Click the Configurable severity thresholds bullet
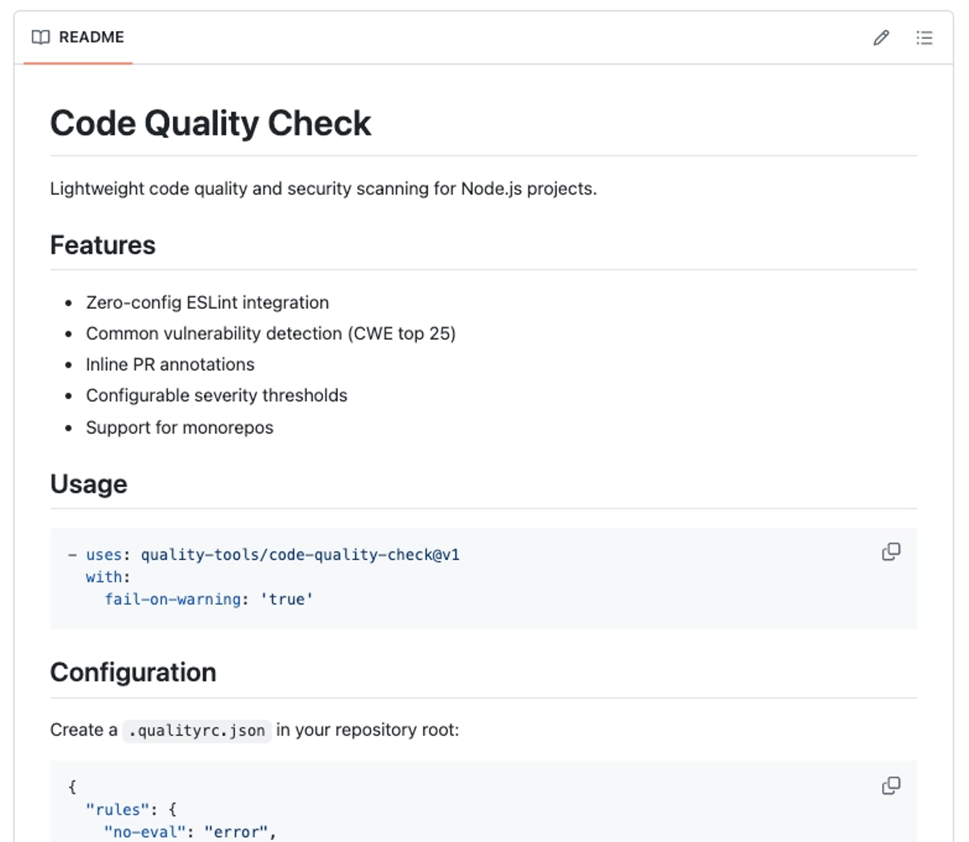Viewport: 969px width, 842px height. click(x=216, y=396)
